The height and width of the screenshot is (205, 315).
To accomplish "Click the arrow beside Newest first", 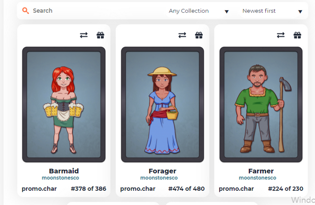I will coord(300,12).
